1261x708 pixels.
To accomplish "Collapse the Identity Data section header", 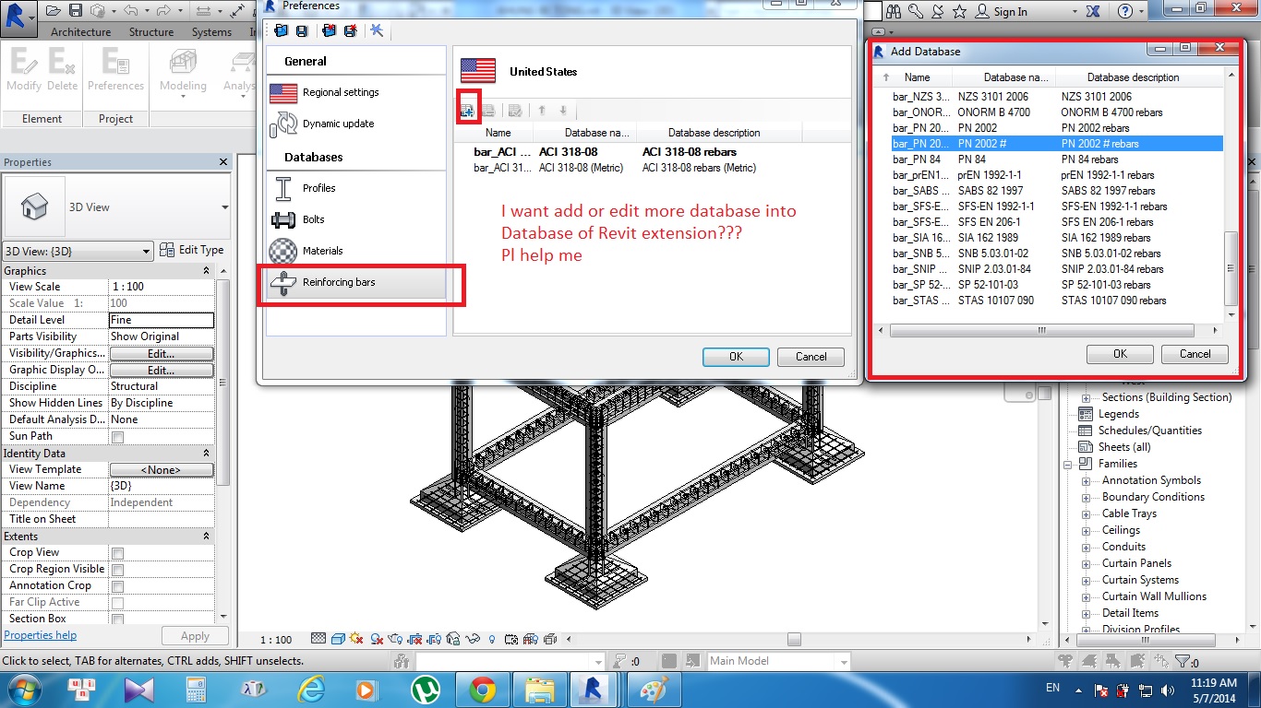I will [207, 454].
